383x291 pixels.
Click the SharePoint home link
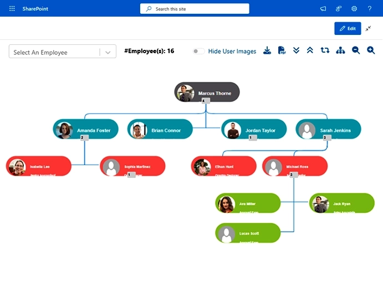(x=35, y=9)
